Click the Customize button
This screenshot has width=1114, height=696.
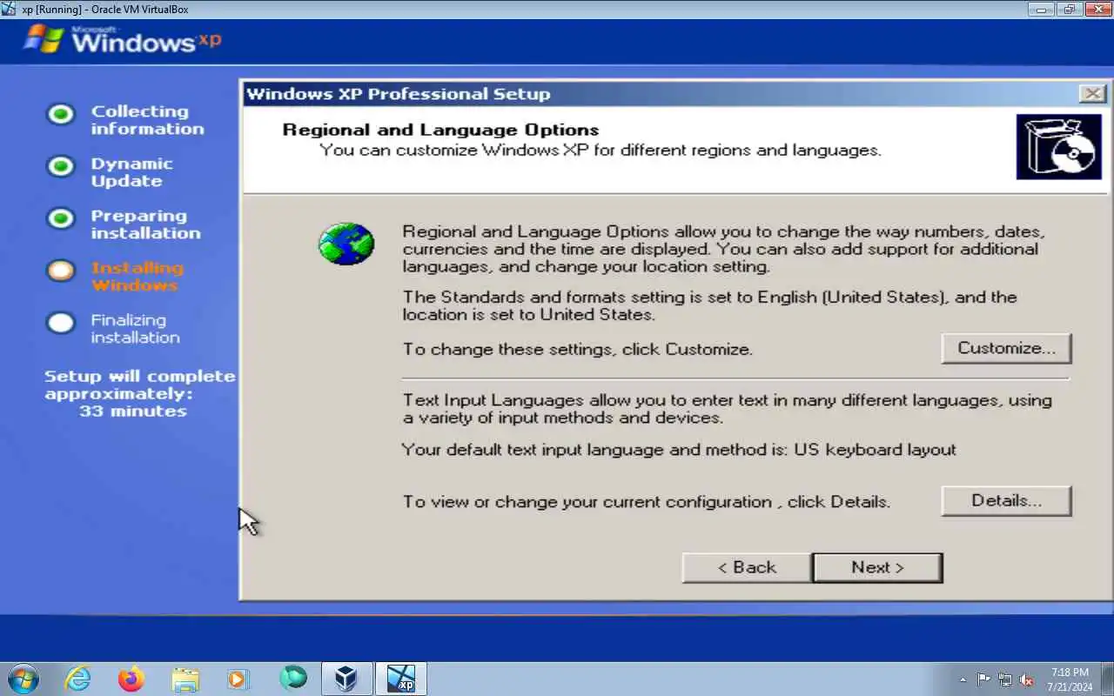click(x=1006, y=348)
